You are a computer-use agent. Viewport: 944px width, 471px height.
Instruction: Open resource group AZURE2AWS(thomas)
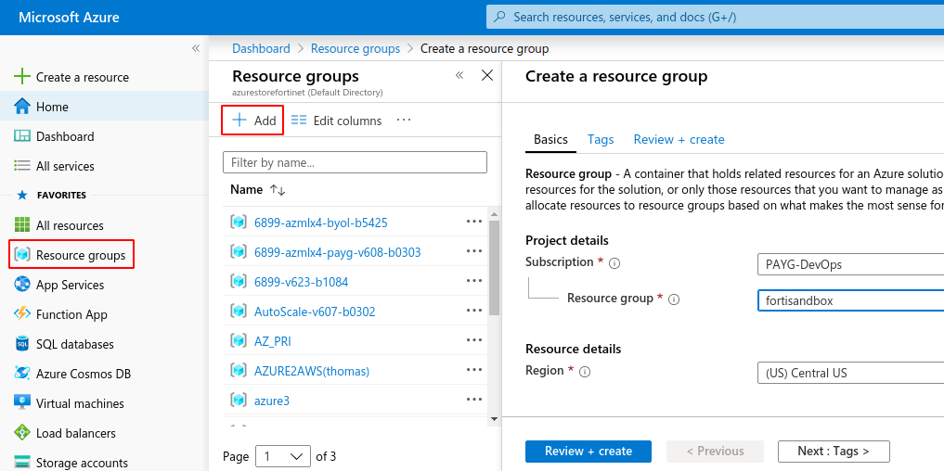point(312,371)
